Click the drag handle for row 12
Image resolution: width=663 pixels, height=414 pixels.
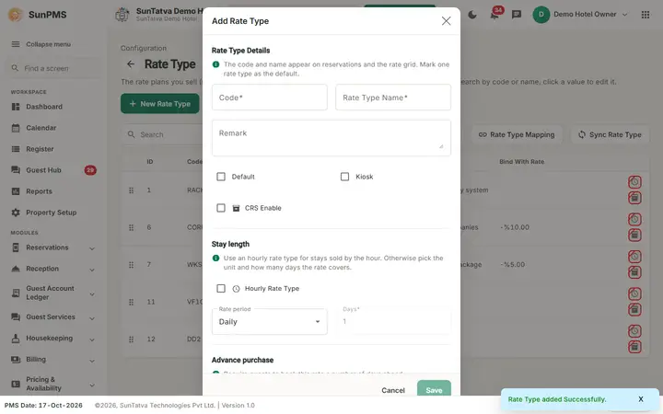click(x=131, y=339)
